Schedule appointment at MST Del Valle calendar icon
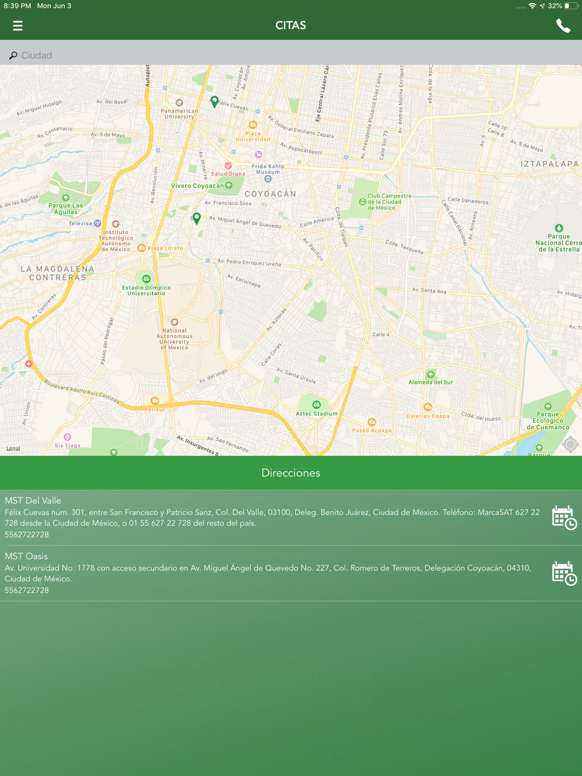This screenshot has height=776, width=582. point(564,517)
